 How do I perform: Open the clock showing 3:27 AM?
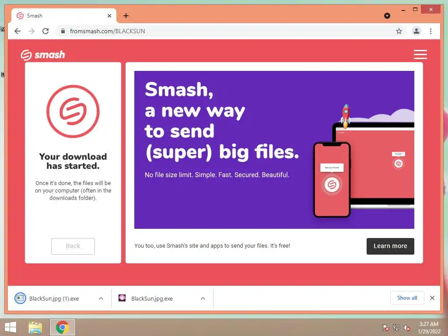coord(429,328)
